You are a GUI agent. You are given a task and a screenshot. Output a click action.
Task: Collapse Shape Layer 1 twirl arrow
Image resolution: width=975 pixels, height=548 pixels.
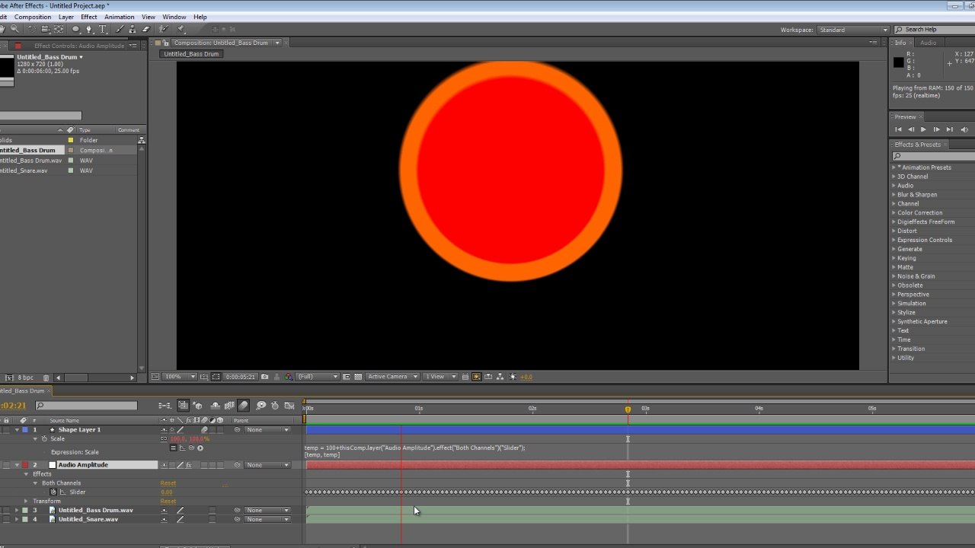click(17, 430)
